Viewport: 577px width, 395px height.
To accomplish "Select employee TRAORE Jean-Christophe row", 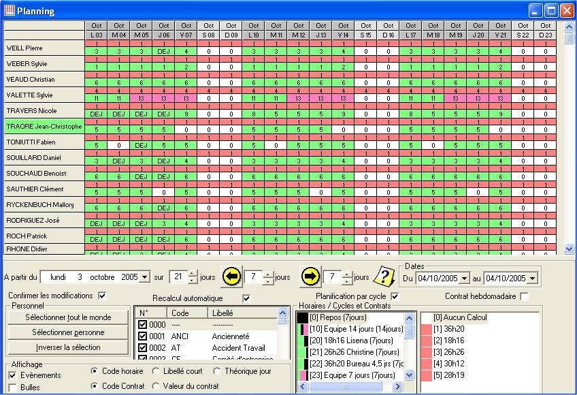I will (44, 127).
